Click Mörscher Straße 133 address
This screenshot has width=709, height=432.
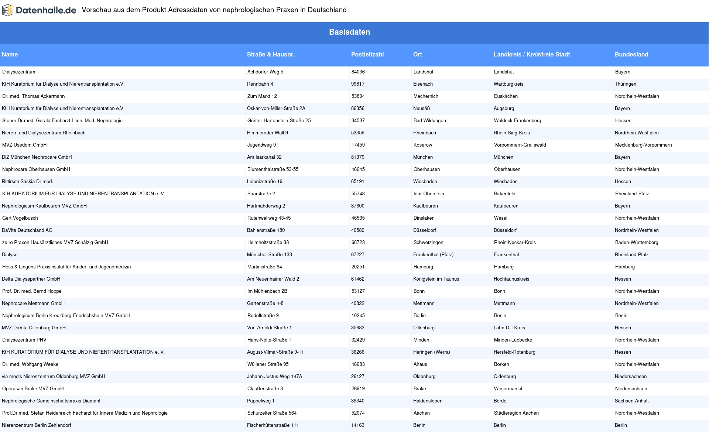pyautogui.click(x=270, y=255)
